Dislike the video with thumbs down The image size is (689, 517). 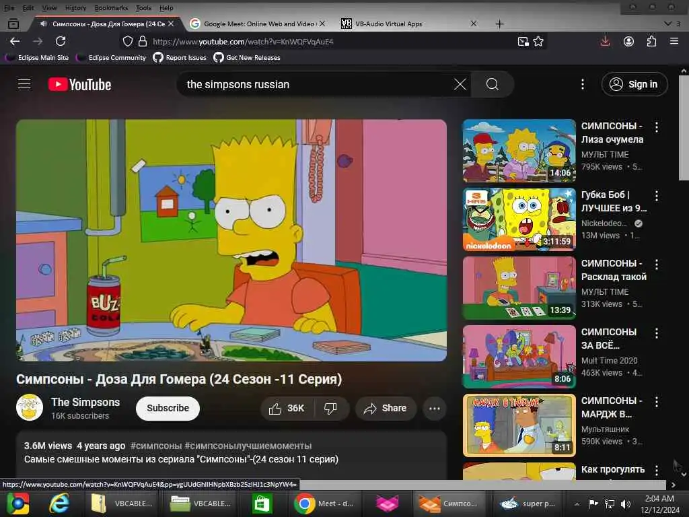pyautogui.click(x=331, y=409)
